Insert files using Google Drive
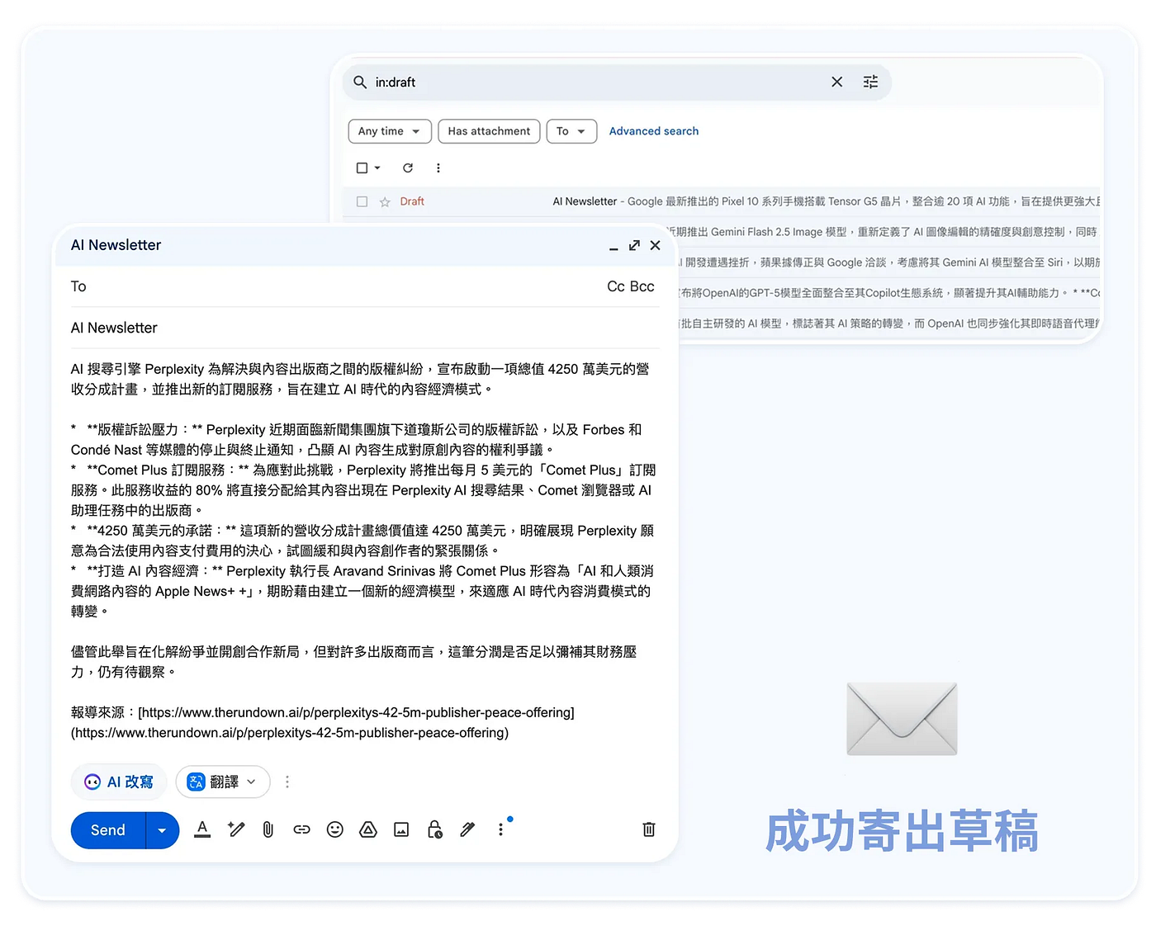Viewport: 1156px width, 926px height. [368, 829]
